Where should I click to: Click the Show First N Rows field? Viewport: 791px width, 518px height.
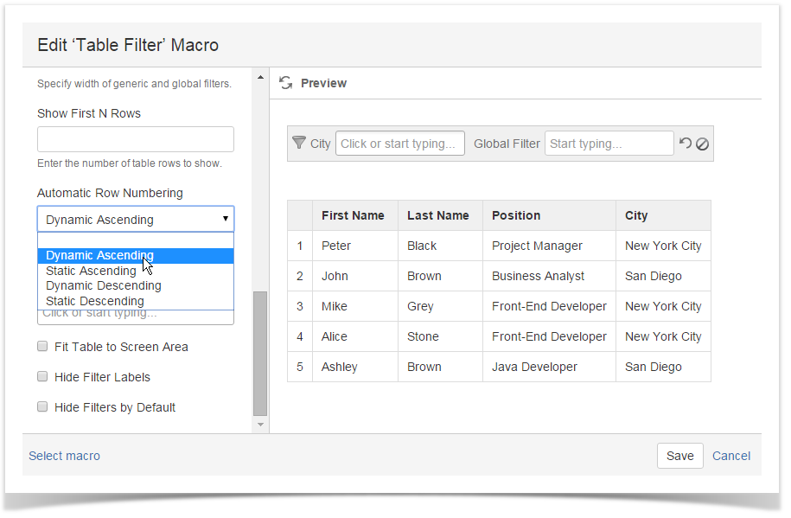tap(135, 138)
